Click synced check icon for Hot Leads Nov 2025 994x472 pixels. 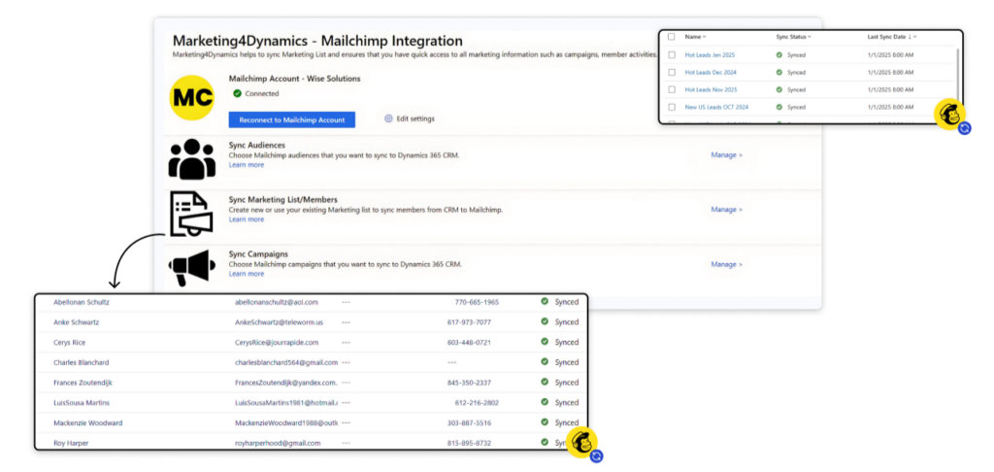[779, 89]
